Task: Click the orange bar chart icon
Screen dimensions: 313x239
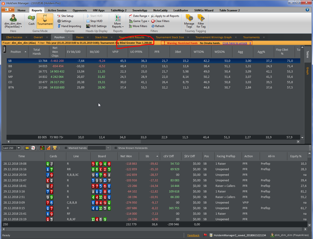Action: coord(48,148)
